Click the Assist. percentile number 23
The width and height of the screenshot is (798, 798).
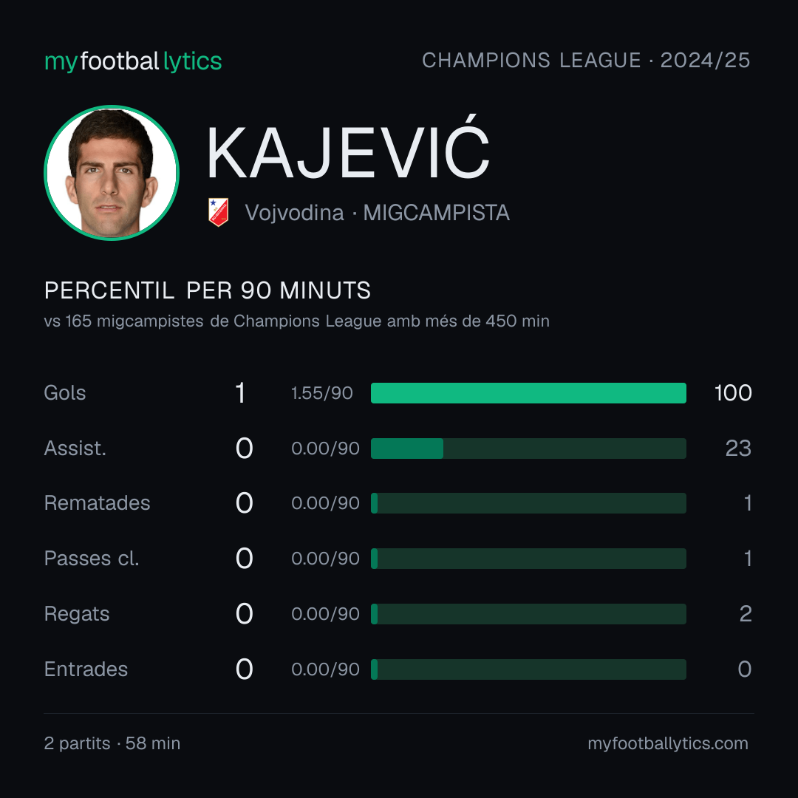[x=738, y=449]
